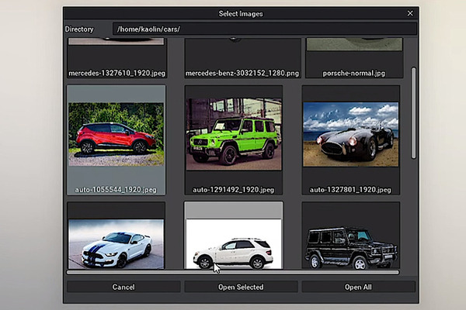The image size is (466, 310).
Task: Select the silver Cobra roadster thumbnail
Action: pos(350,134)
